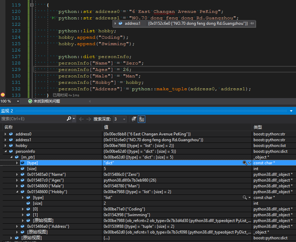The height and width of the screenshot is (242, 296).
Task: Open text visualizer for "list" value
Action: pos(245,197)
